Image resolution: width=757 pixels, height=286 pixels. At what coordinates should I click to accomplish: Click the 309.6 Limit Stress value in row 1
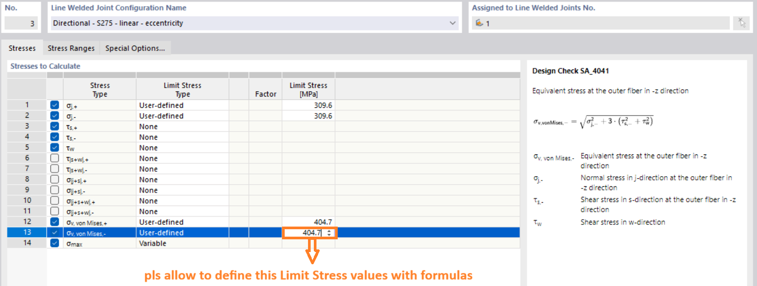[x=308, y=106]
